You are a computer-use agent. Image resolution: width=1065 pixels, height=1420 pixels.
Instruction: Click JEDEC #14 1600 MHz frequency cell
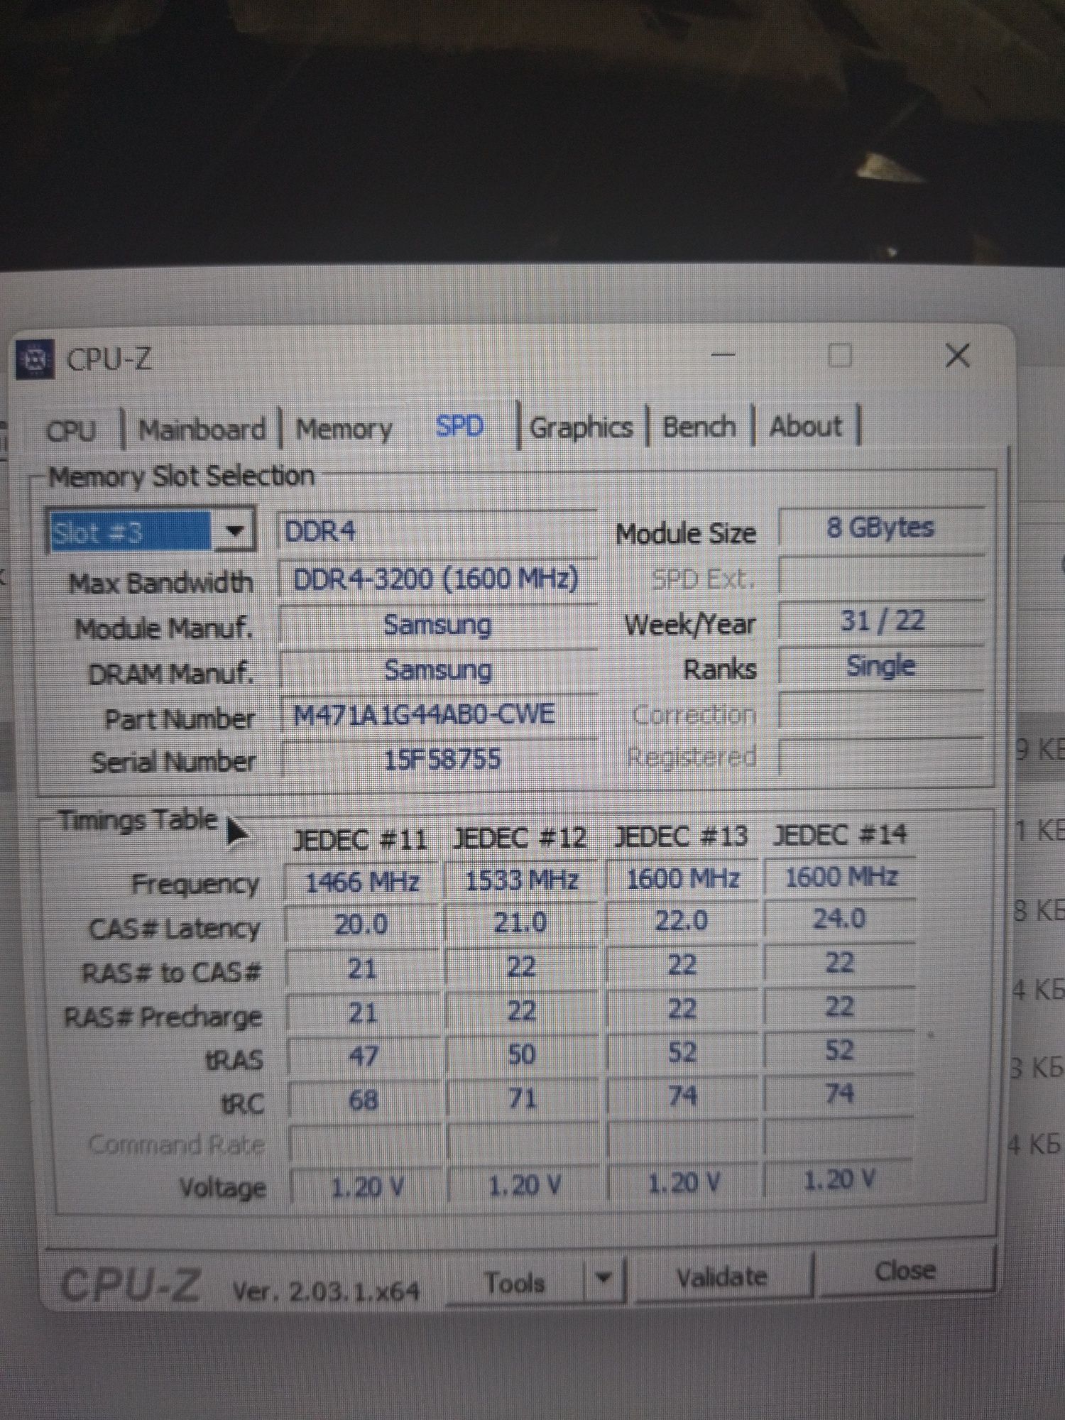[x=841, y=877]
